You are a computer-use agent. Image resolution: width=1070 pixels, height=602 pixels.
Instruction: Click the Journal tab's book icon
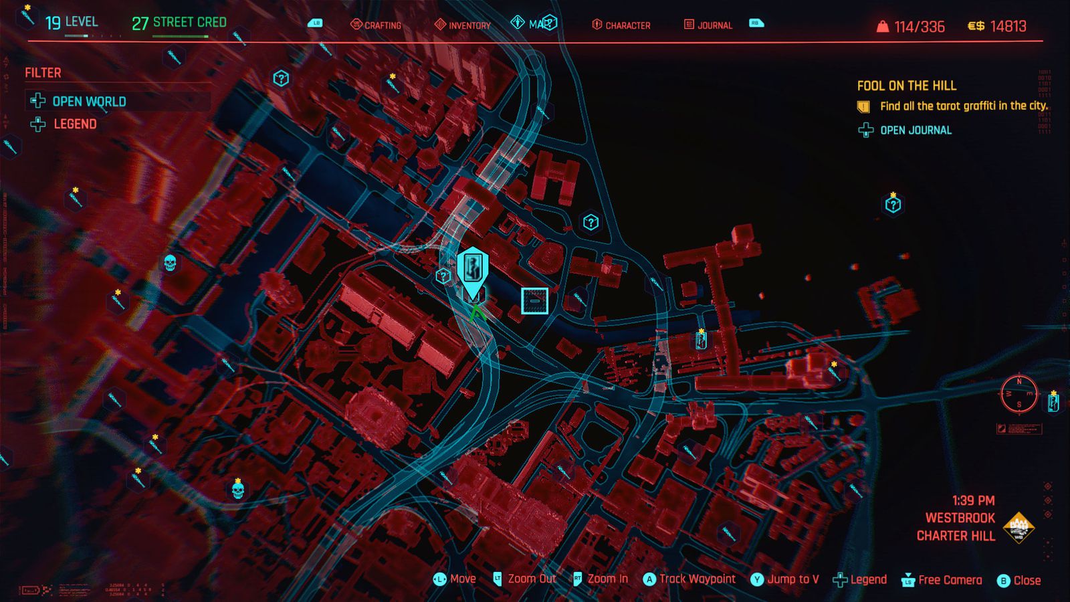(689, 25)
